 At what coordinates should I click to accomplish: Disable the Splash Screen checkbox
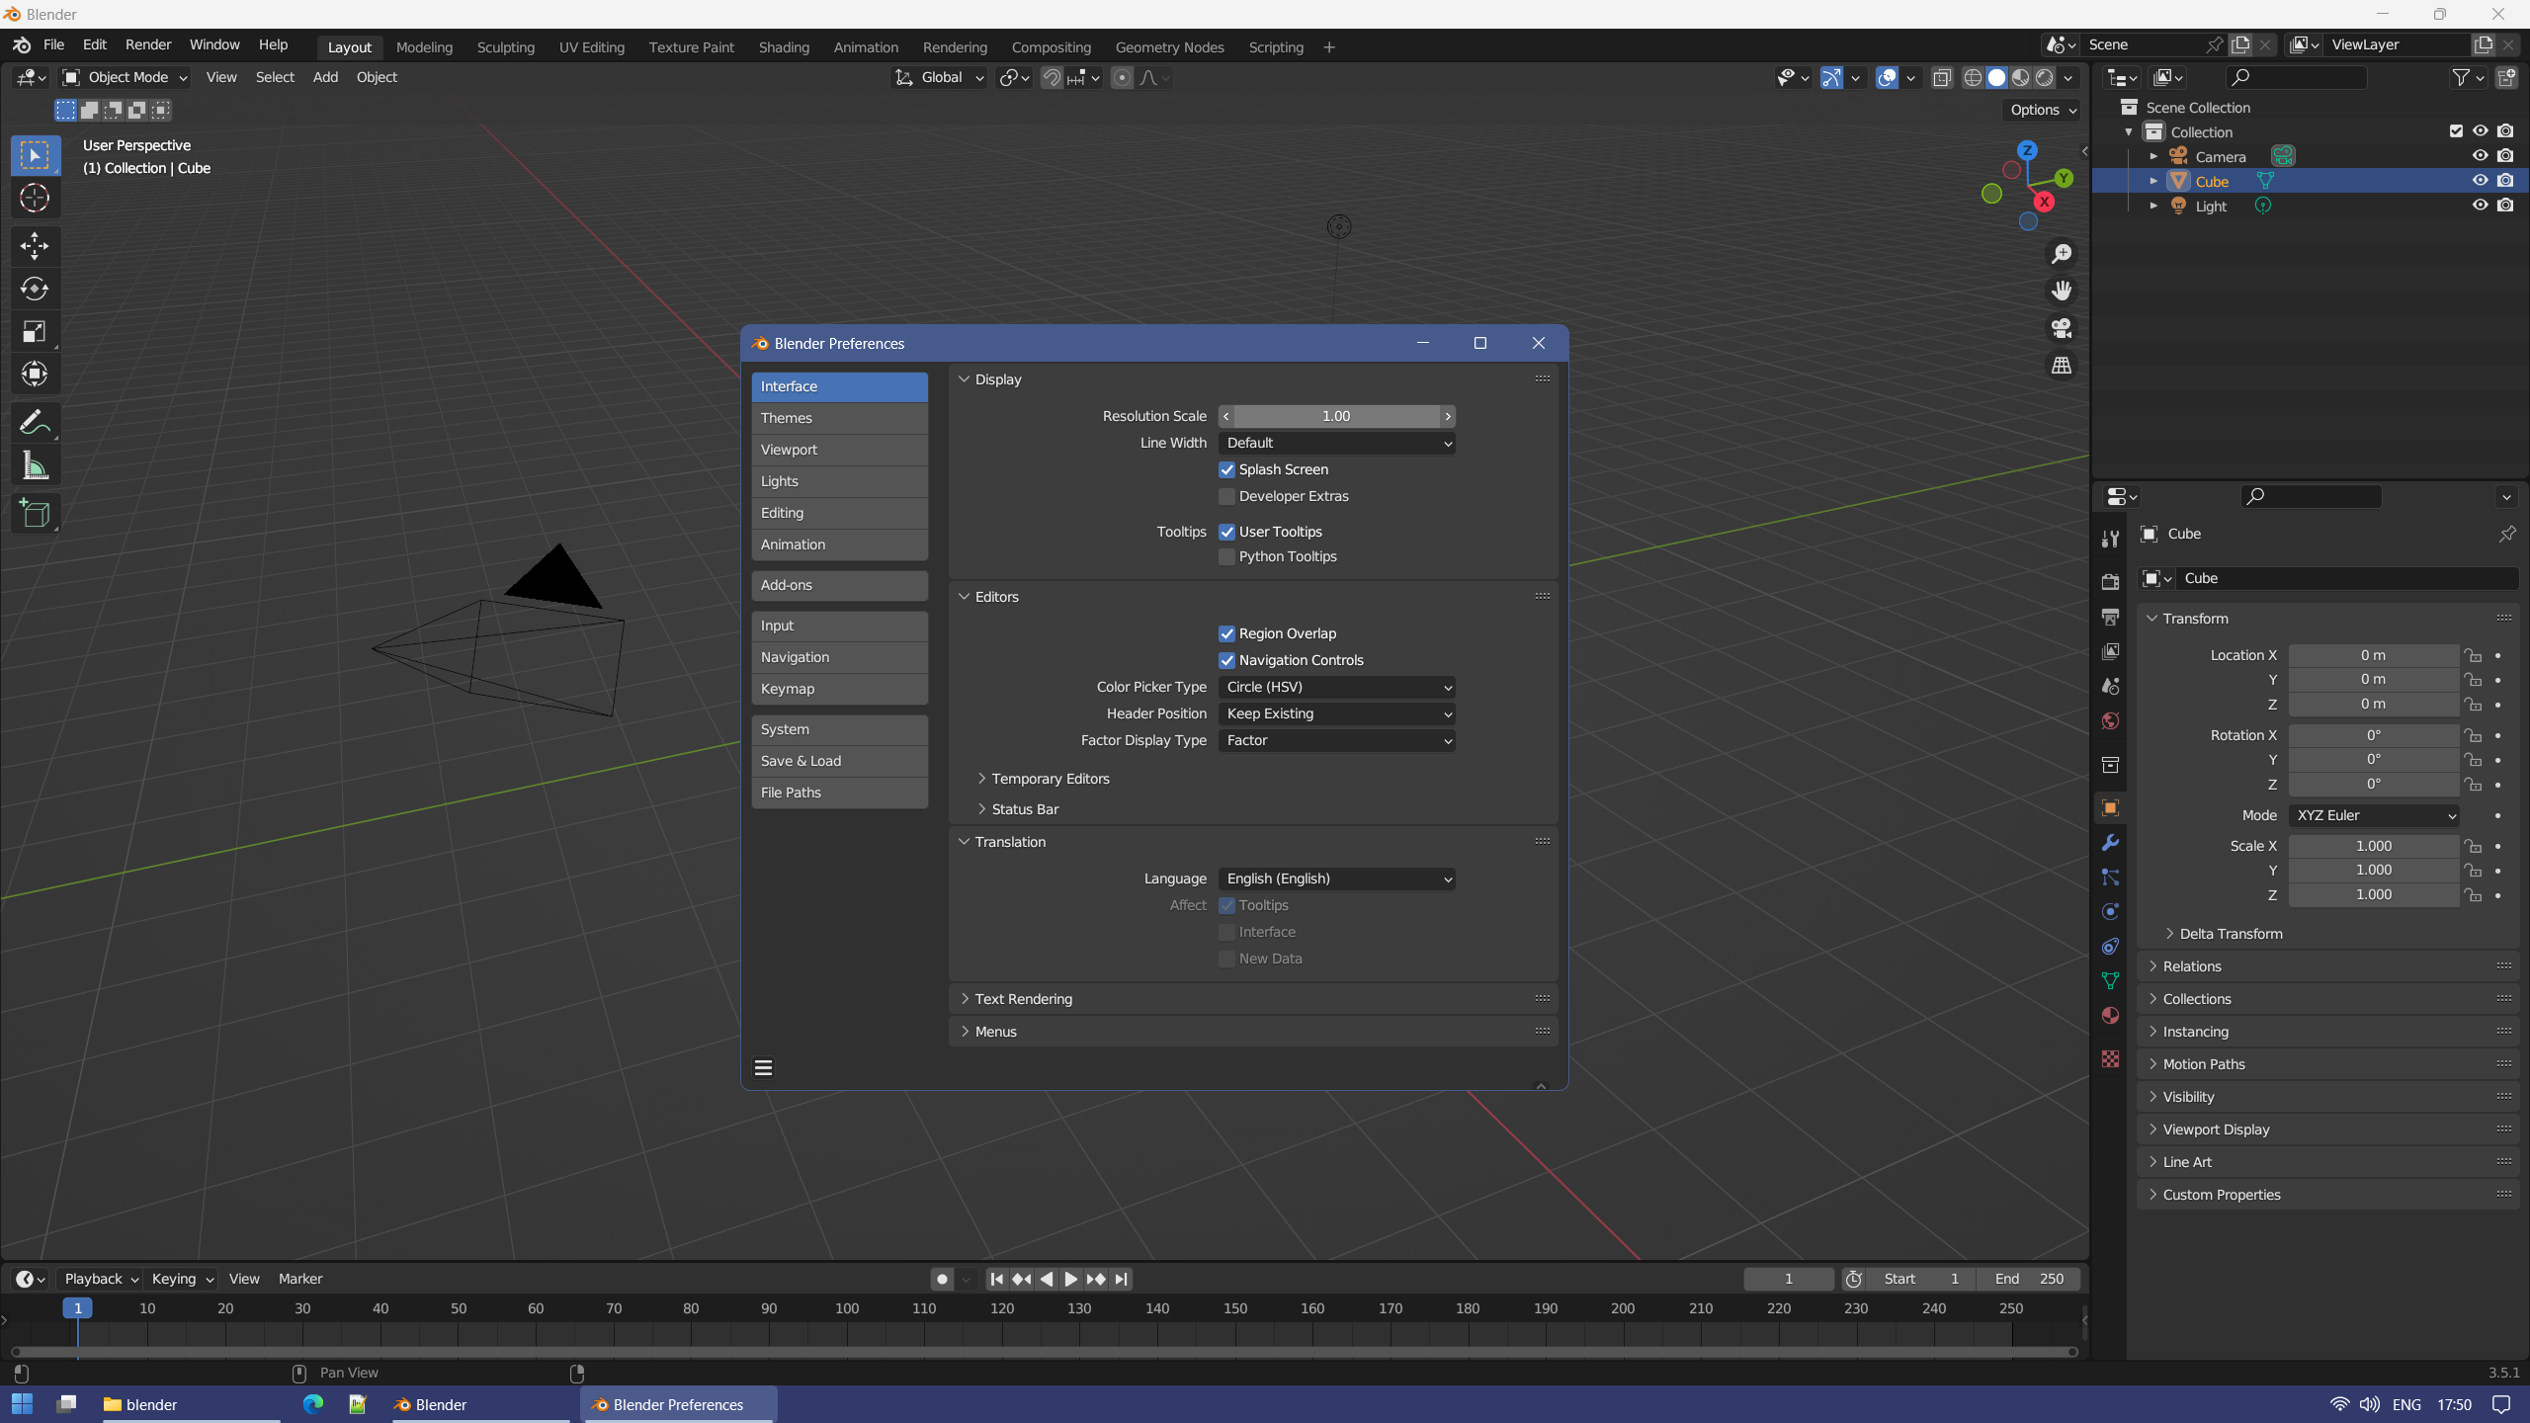[1225, 469]
